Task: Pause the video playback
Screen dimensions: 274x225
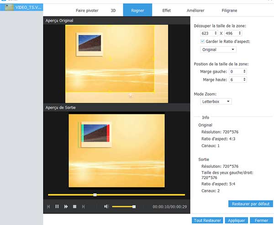Action: click(x=57, y=207)
